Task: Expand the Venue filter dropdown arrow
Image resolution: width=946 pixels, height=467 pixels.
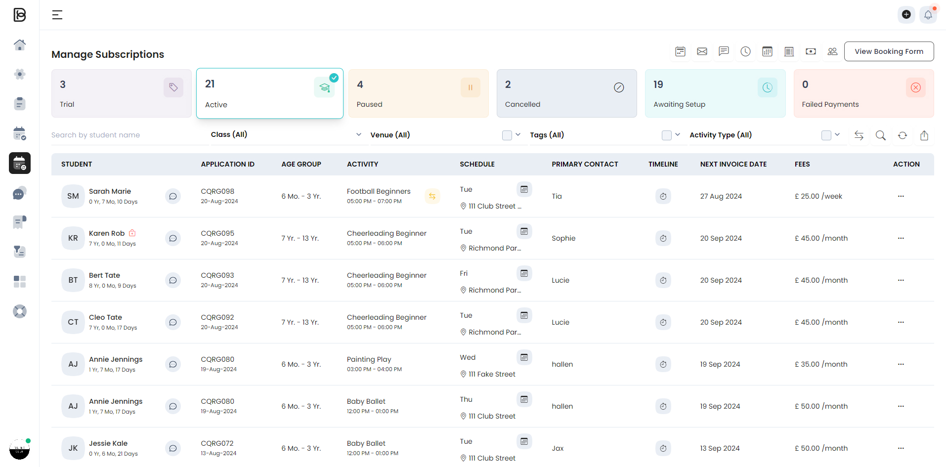Action: pos(518,134)
